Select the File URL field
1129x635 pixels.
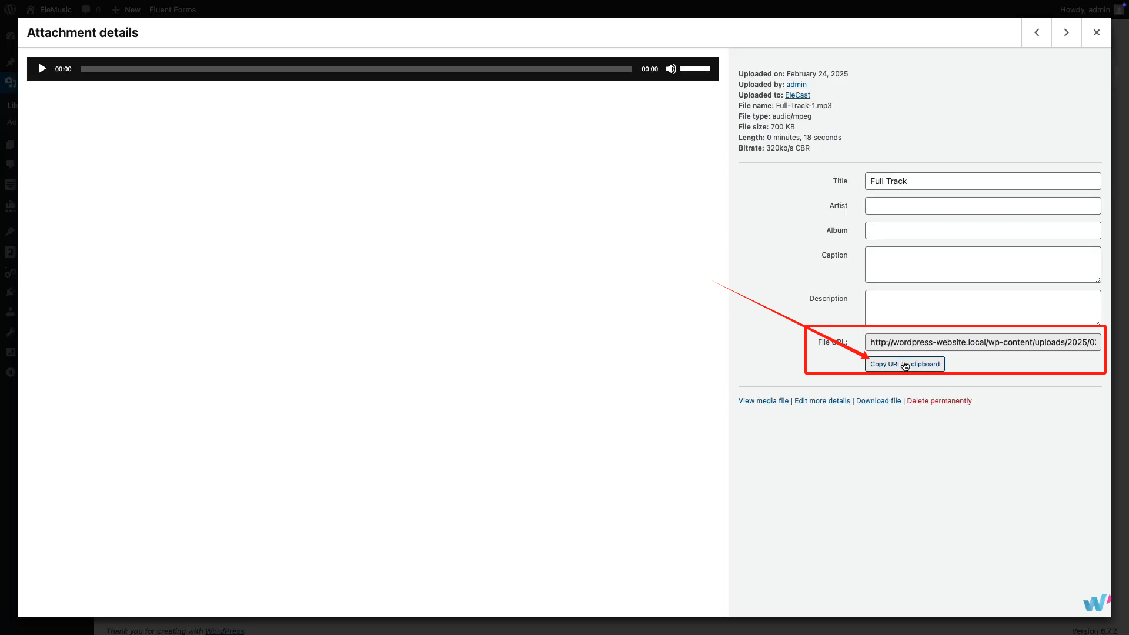(982, 342)
